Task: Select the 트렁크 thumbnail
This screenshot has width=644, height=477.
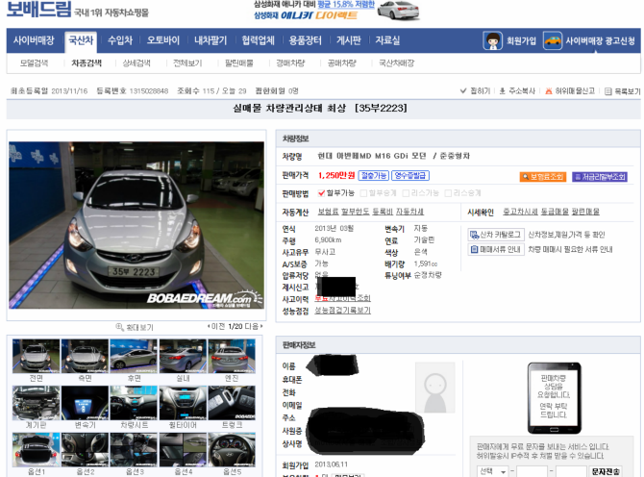Action: [x=232, y=403]
